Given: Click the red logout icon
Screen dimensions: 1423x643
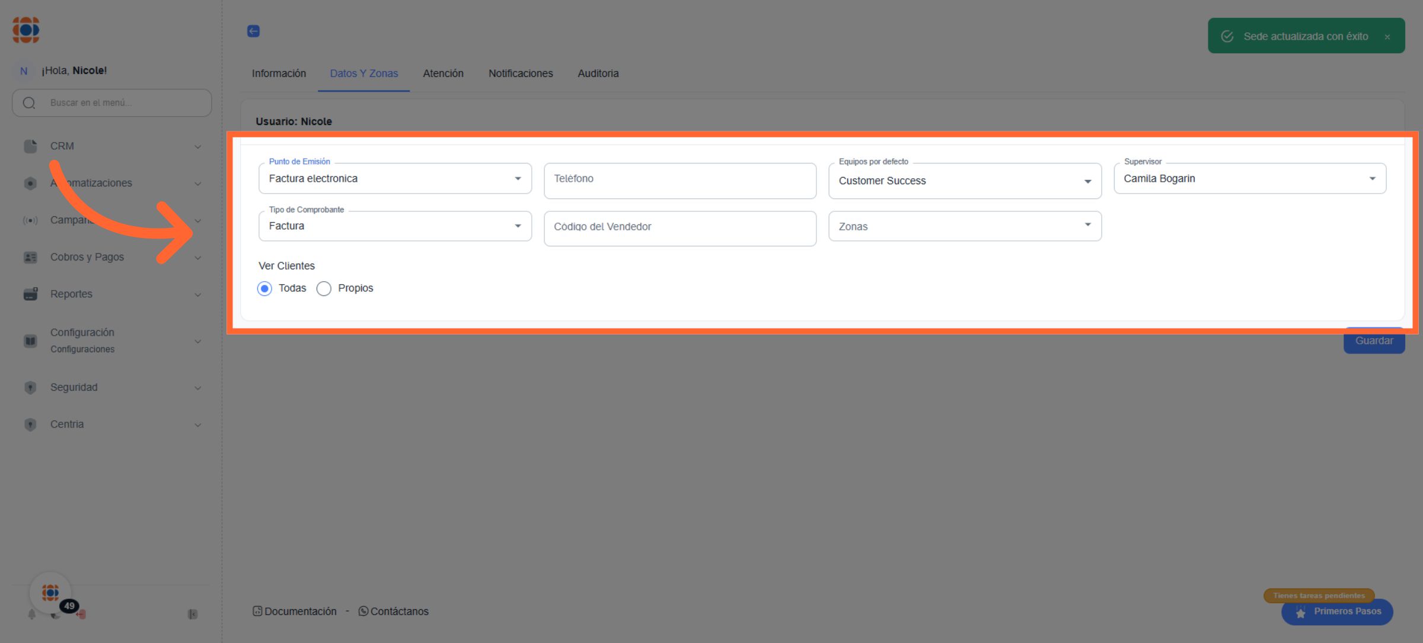Looking at the screenshot, I should pyautogui.click(x=81, y=615).
